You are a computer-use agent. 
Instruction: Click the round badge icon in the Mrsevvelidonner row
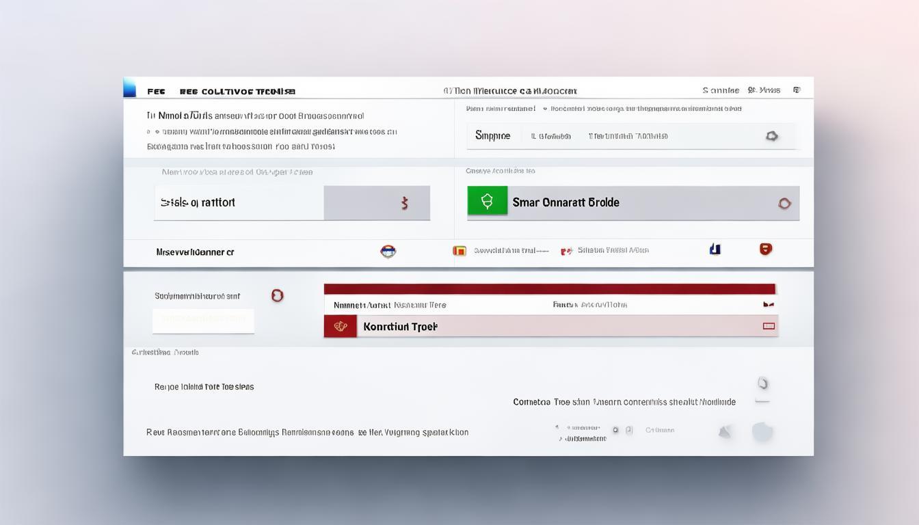[388, 252]
